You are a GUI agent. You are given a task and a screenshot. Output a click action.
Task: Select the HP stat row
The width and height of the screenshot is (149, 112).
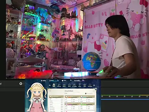tap(56, 99)
